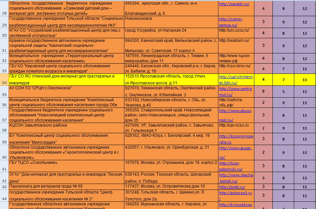The height and width of the screenshot is (209, 316).
Task: Click the "Уссурийский реабилитационный центр" name cell
Action: [x=66, y=33]
